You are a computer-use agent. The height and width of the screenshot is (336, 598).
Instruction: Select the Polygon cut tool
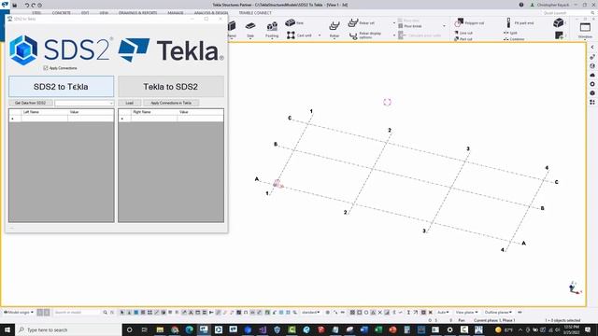pyautogui.click(x=469, y=22)
